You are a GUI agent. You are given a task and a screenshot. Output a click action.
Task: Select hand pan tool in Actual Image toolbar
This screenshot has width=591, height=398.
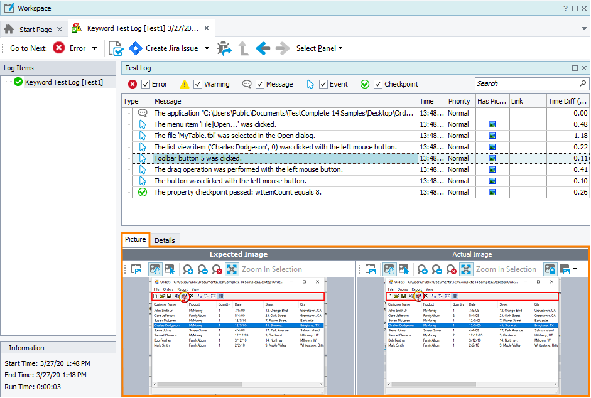pyautogui.click(x=389, y=269)
